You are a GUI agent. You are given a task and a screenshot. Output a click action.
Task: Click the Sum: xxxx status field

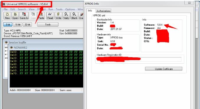pyautogui.click(x=65, y=90)
